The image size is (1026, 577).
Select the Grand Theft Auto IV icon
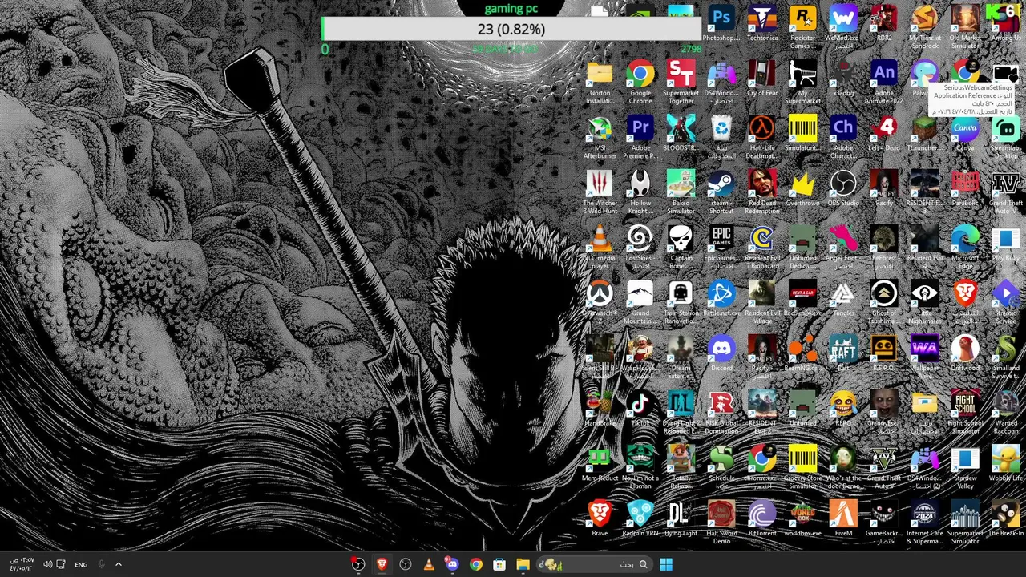coord(1005,193)
